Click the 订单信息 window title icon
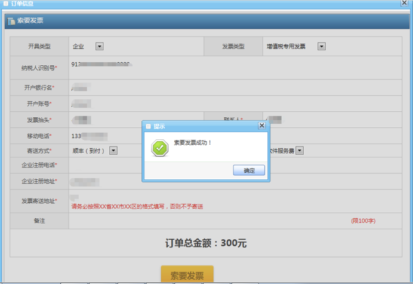 pos(5,4)
